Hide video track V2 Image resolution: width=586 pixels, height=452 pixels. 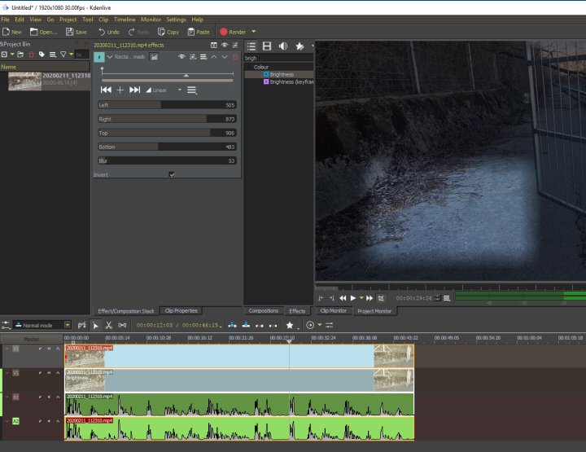pyautogui.click(x=49, y=349)
